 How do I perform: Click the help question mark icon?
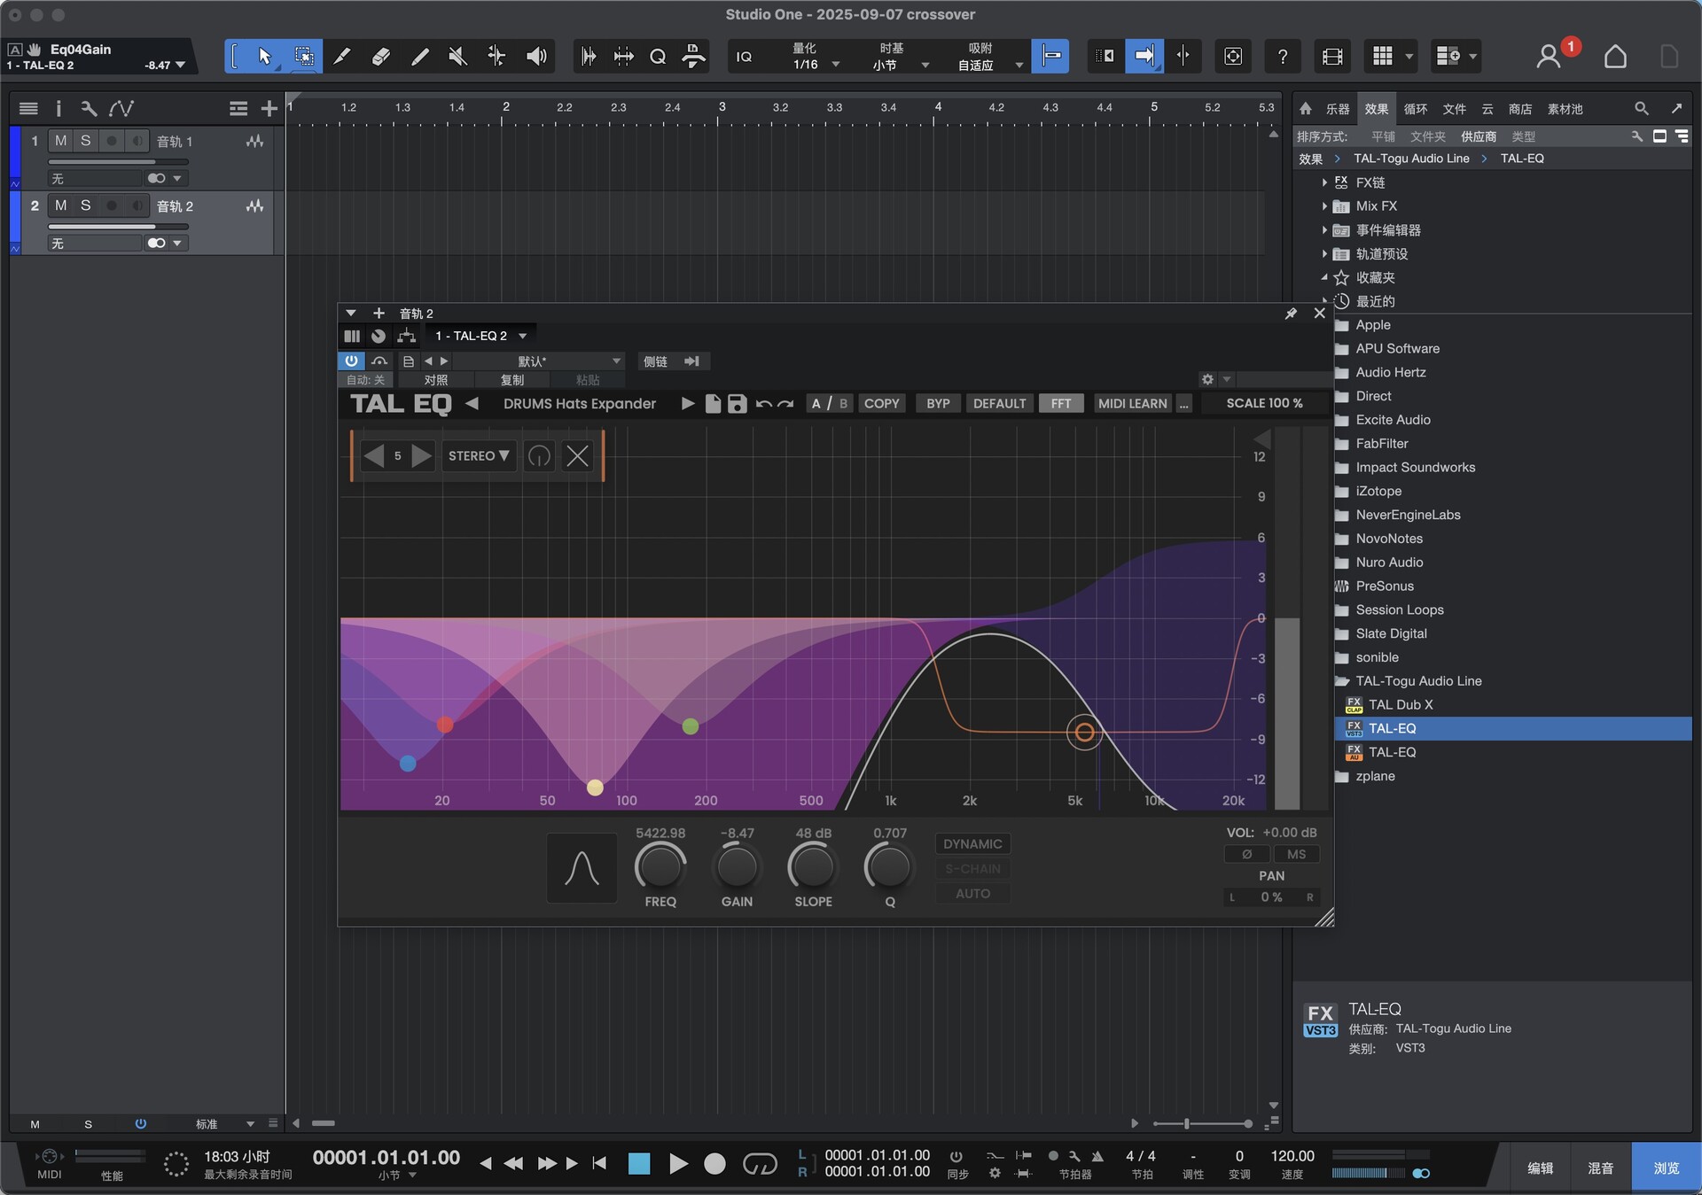pyautogui.click(x=1282, y=57)
